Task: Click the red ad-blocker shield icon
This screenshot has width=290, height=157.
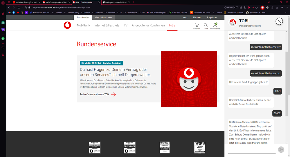Action: tap(249, 8)
